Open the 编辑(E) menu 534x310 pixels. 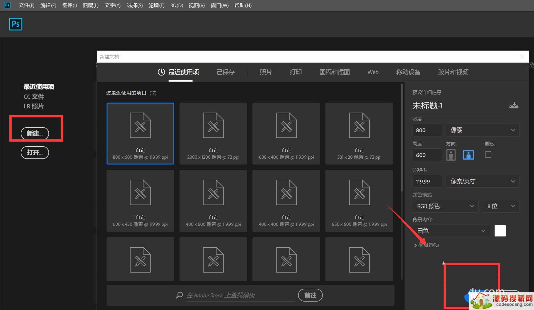click(x=48, y=5)
